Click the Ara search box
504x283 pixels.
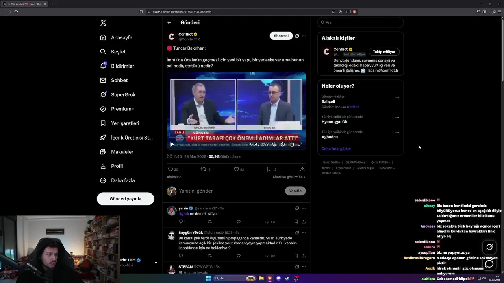tap(361, 22)
